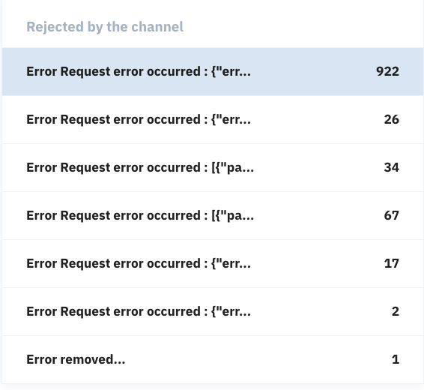The height and width of the screenshot is (390, 424).
Task: Click 'Error Request' text in the 26 row
Action: click(x=68, y=120)
